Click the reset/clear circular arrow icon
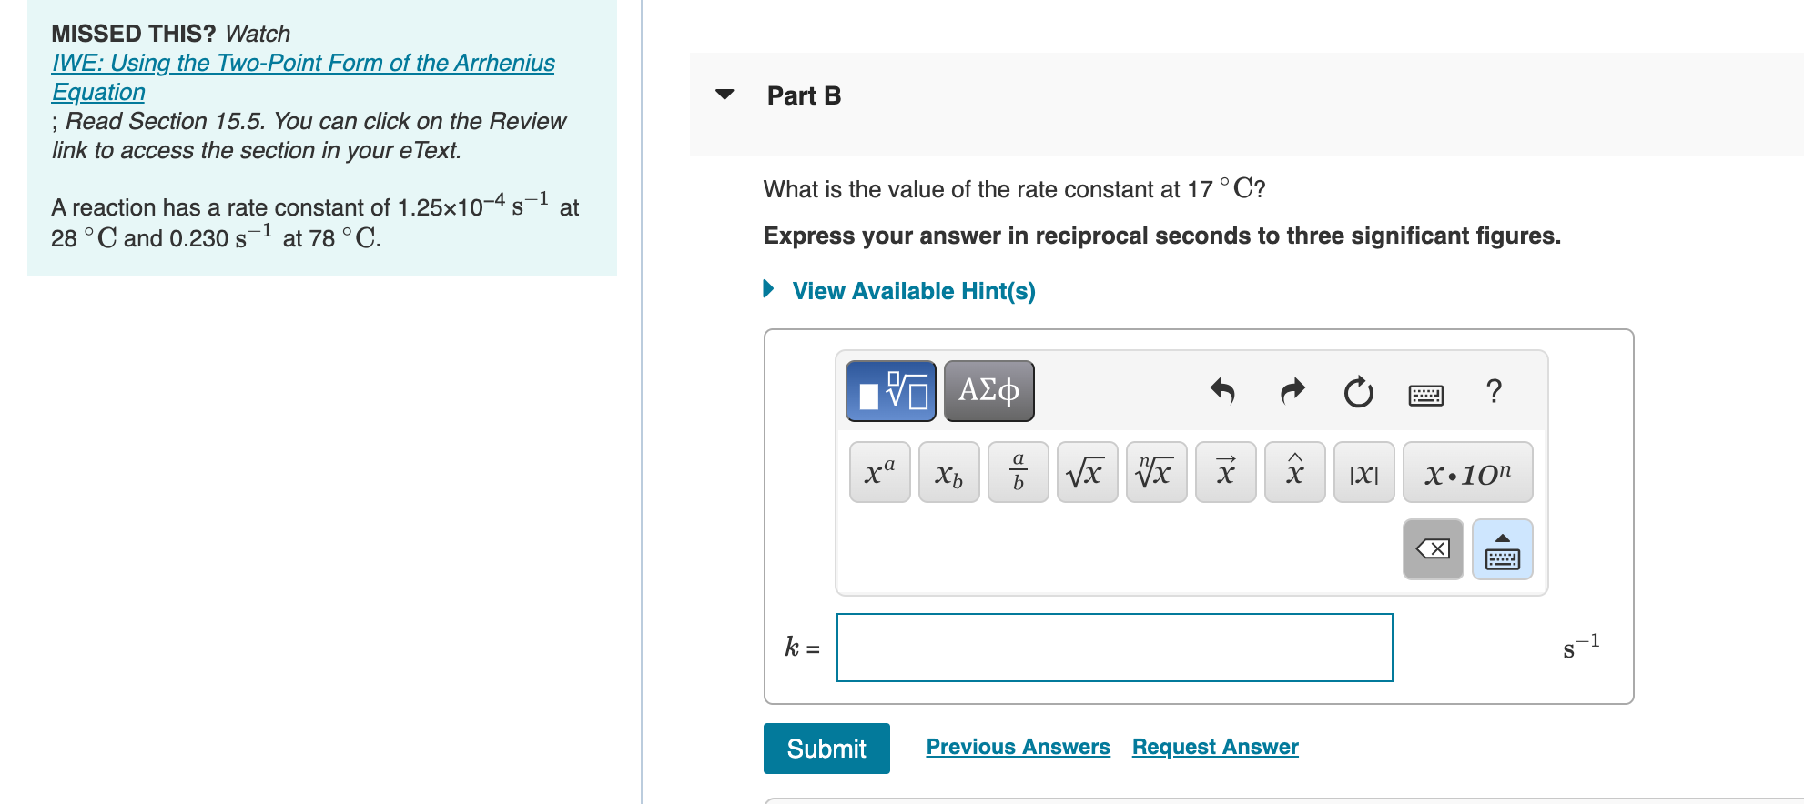Viewport: 1804px width, 804px height. coord(1357,391)
